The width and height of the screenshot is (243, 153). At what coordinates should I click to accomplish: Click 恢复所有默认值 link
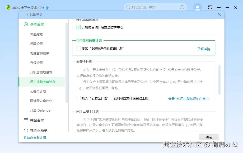[35, 138]
